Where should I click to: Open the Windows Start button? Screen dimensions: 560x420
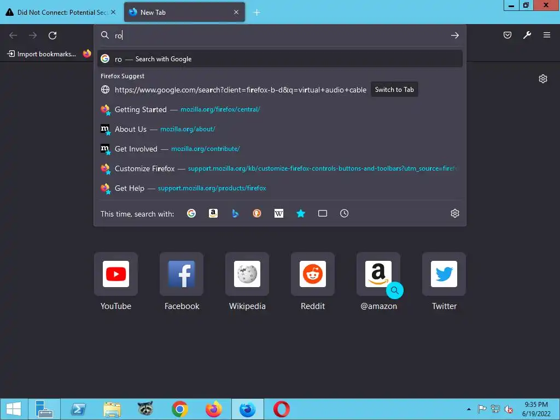tap(14, 409)
